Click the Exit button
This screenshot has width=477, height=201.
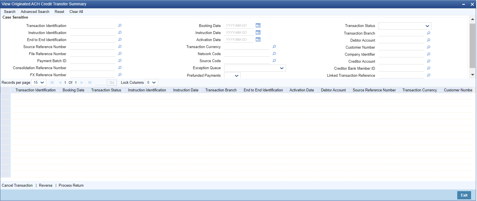[464, 195]
